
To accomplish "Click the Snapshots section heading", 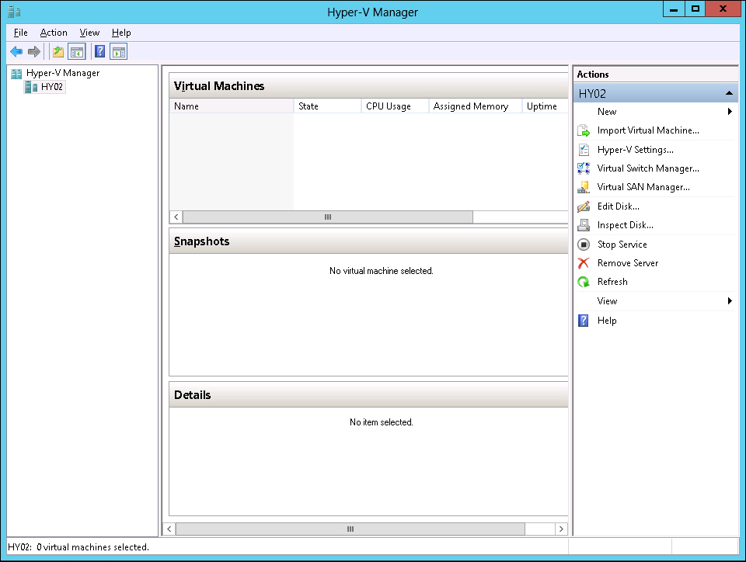I will click(202, 241).
